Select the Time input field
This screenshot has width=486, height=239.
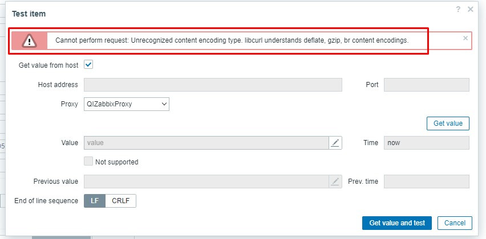coord(426,143)
